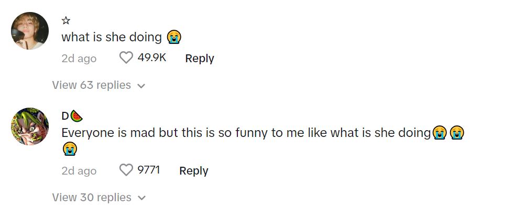Tap the heart beside the 9771 count
515x219 pixels.
click(x=126, y=170)
